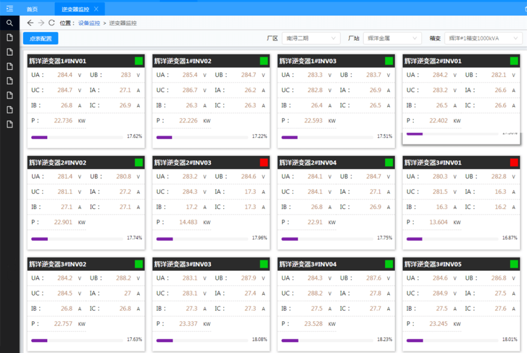
Task: Click the 17.62% progress bar on 辉洋逆变器1#INV01
Action: [77, 137]
